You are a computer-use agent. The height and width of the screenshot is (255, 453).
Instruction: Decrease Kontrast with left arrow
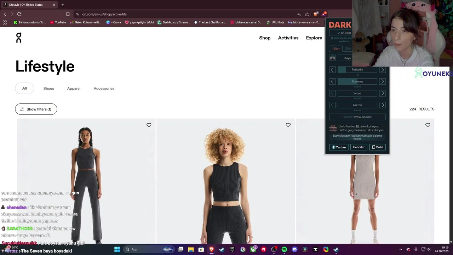tap(332, 81)
